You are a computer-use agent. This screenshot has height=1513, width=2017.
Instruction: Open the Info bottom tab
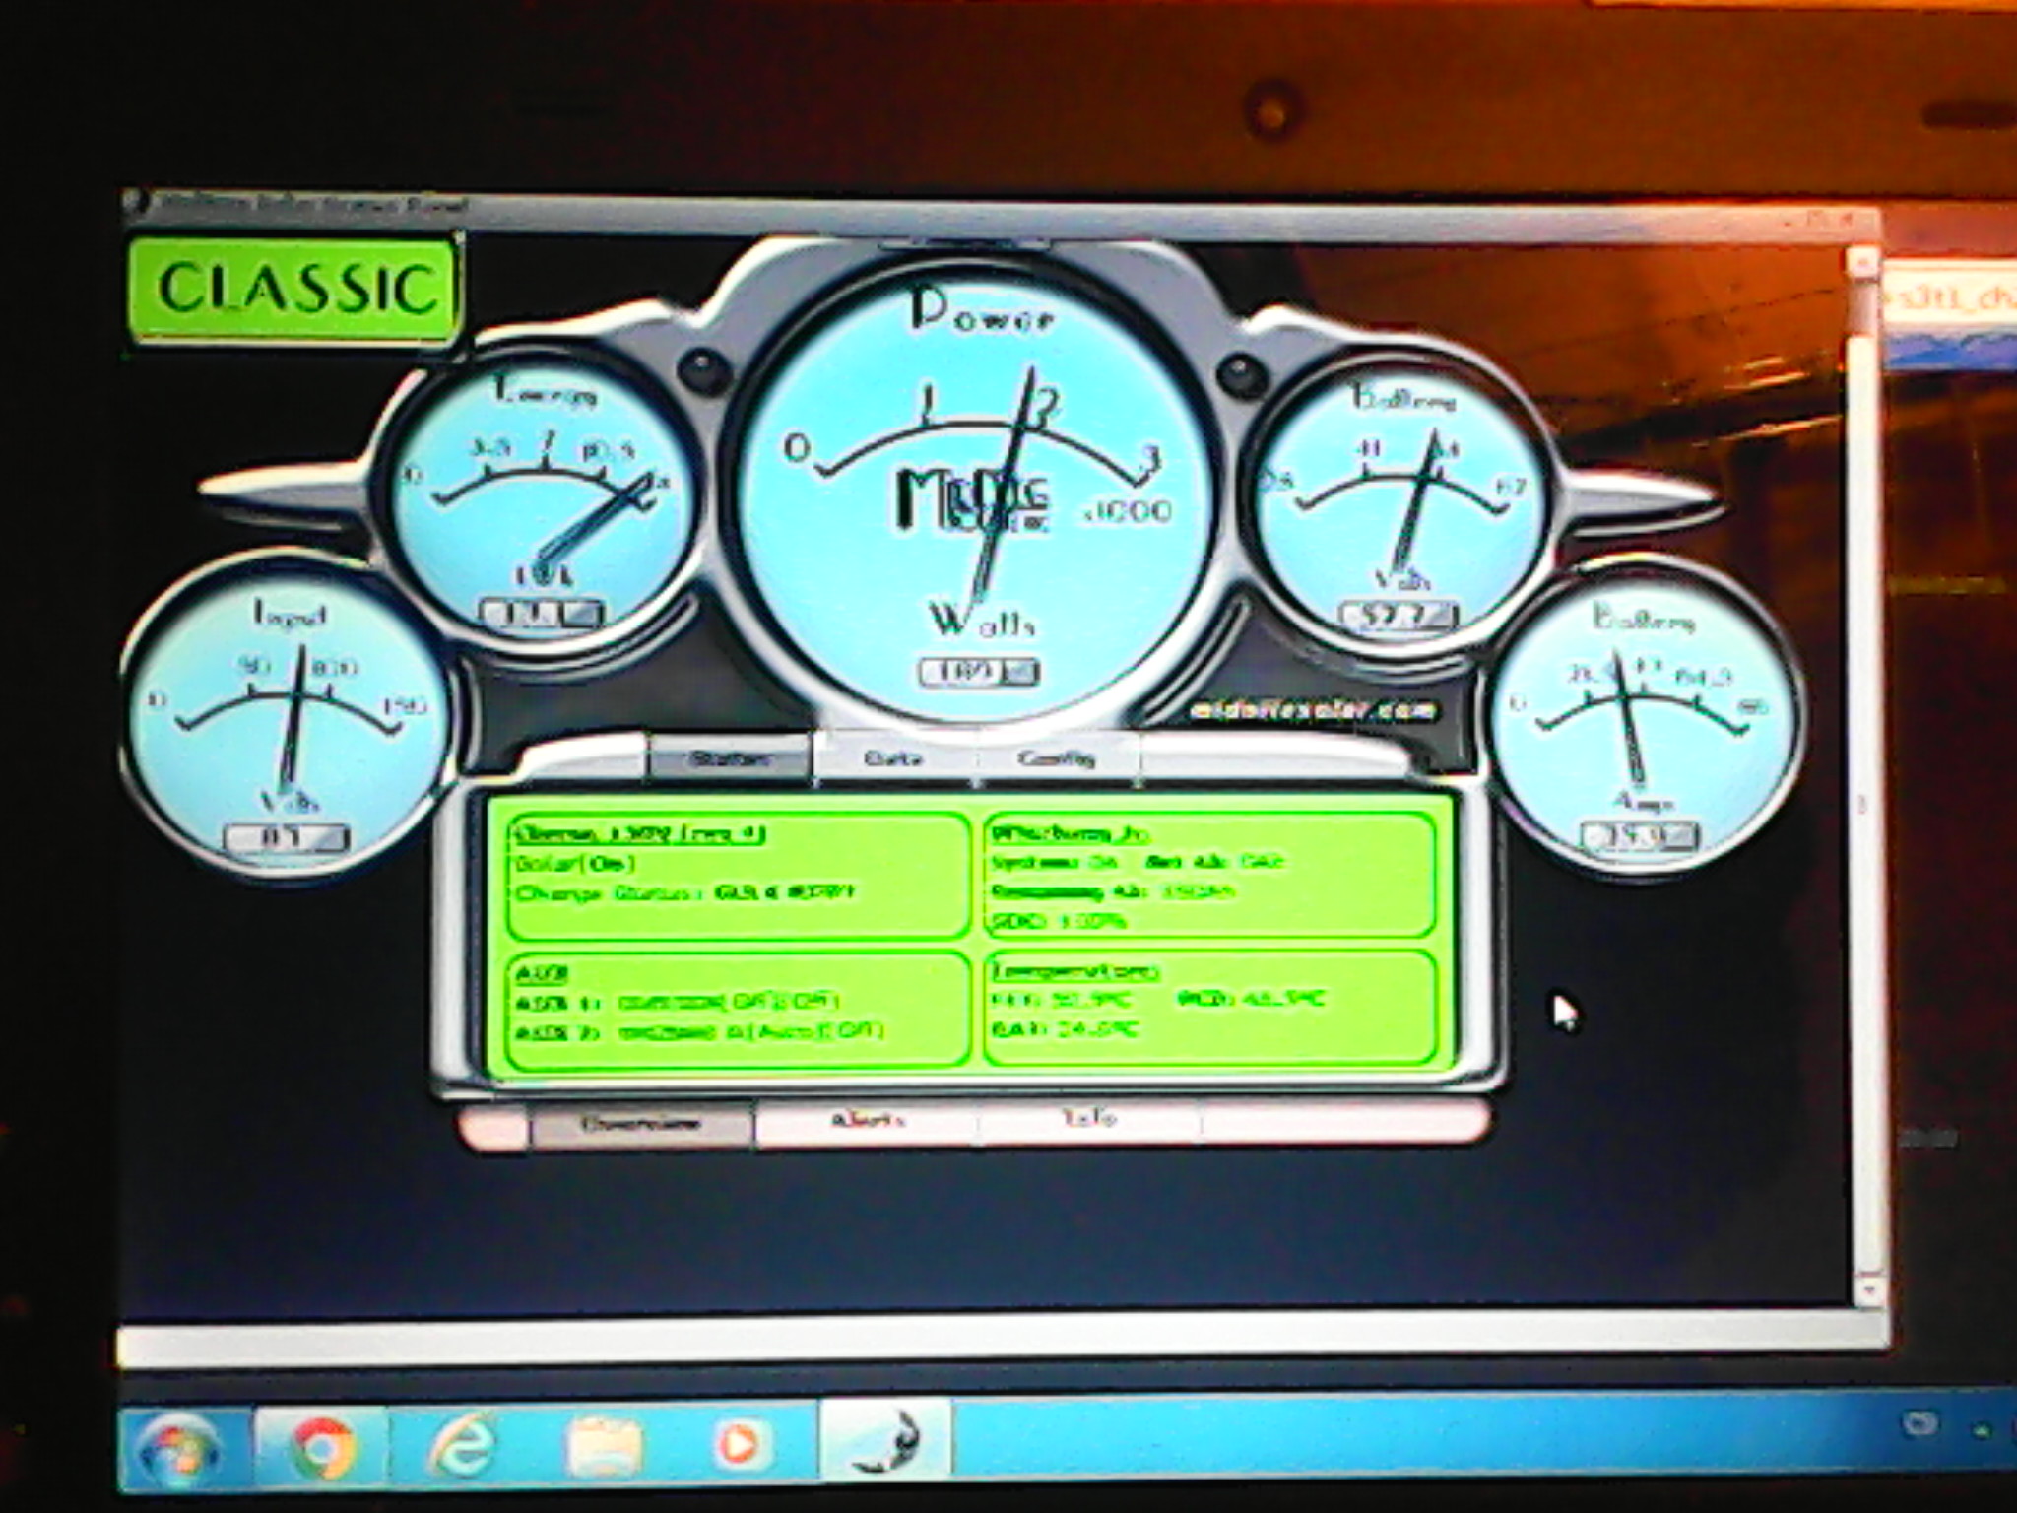[1088, 1120]
